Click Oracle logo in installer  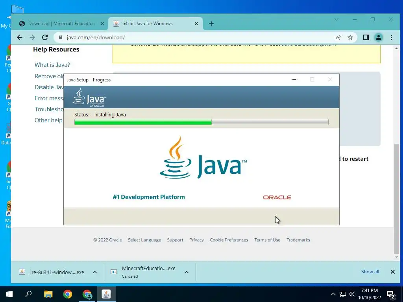click(x=277, y=197)
